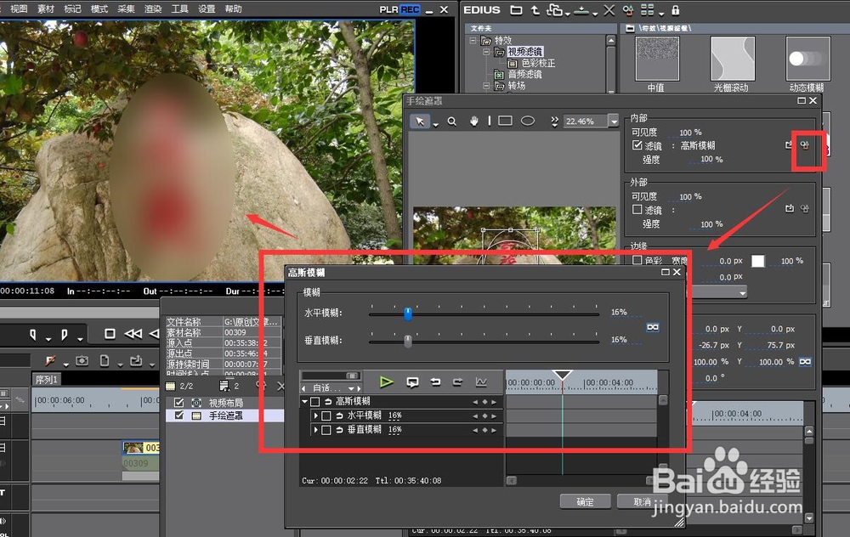This screenshot has height=537, width=850.
Task: Click the zoom magnifier tool in 手绘遮罩
Action: [x=451, y=122]
